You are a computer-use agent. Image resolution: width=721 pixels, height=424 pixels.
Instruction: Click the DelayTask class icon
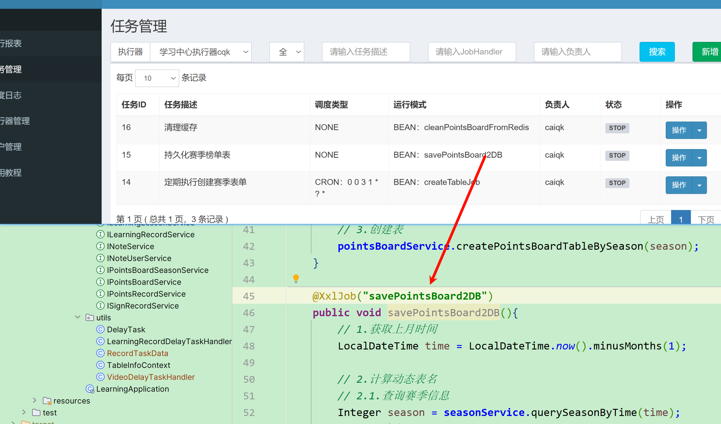point(100,329)
